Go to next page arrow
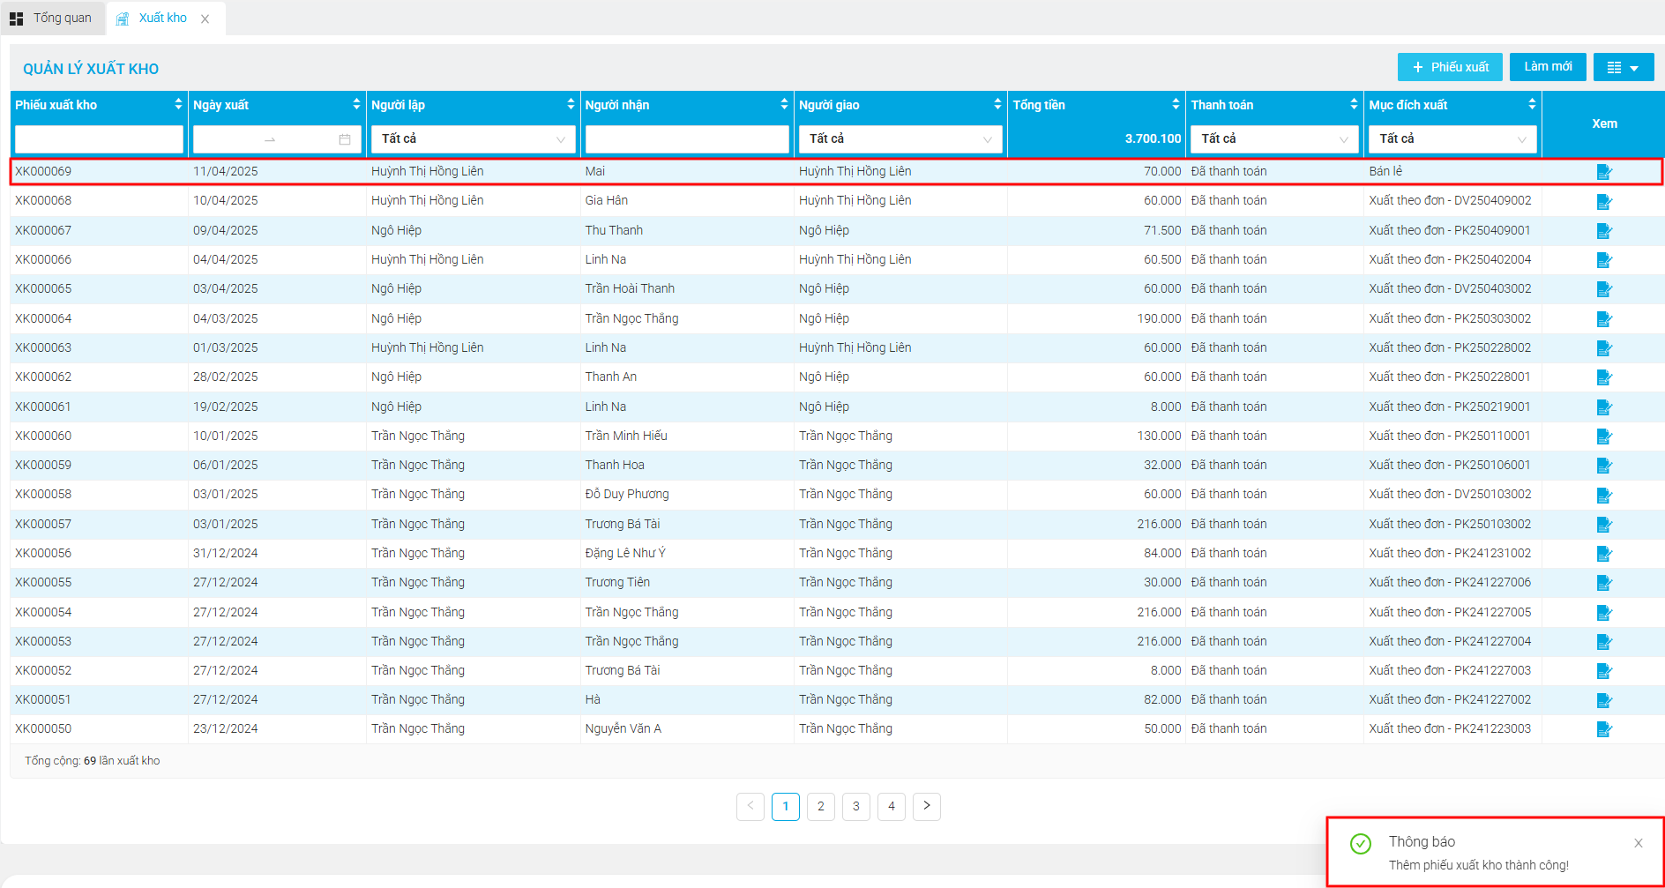Screen dimensions: 1665x888 (x=926, y=807)
